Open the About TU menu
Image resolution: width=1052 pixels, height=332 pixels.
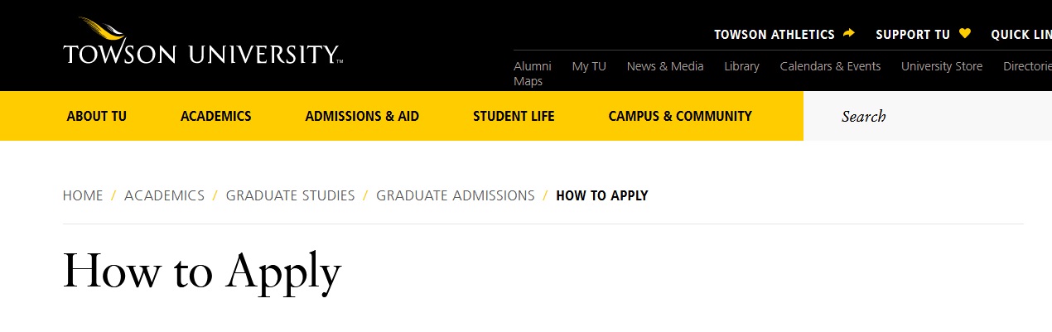[96, 116]
